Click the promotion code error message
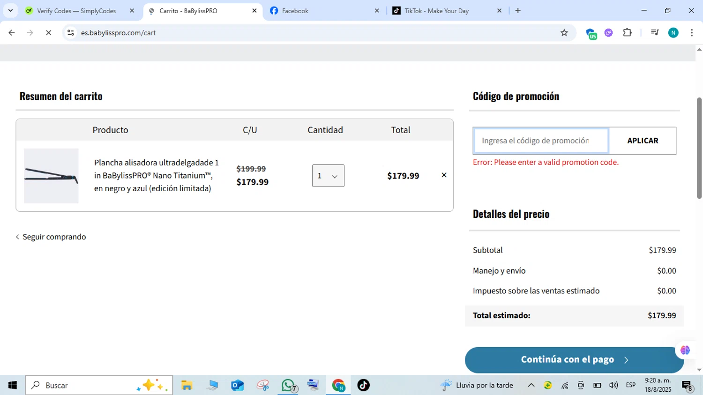Image resolution: width=703 pixels, height=395 pixels. coord(546,162)
